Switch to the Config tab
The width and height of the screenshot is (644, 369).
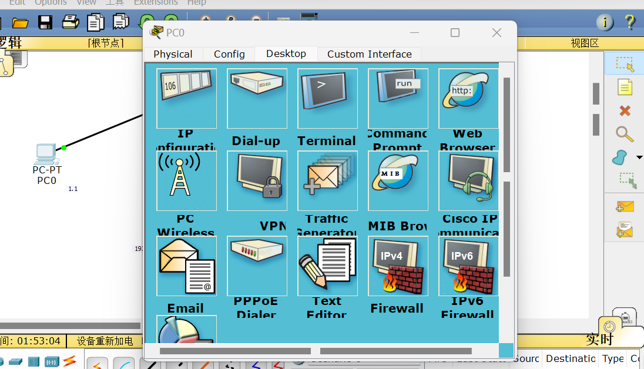click(x=229, y=54)
